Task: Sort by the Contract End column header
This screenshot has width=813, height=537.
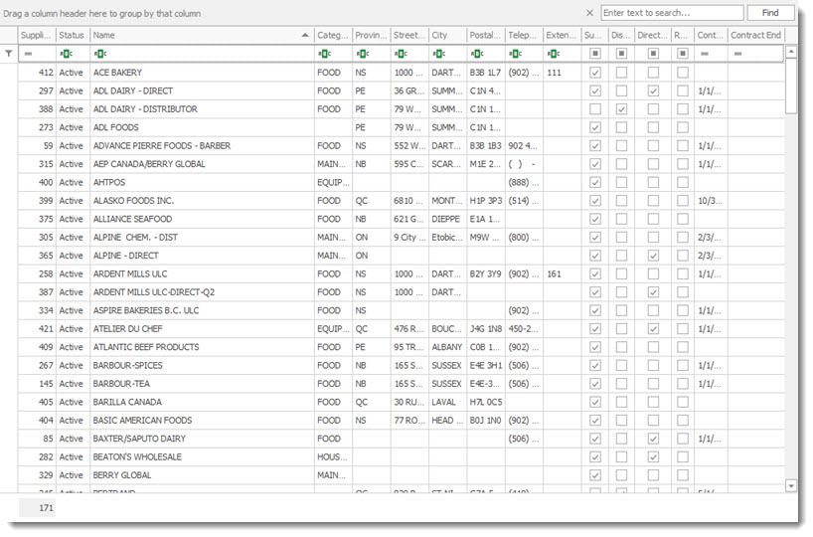Action: tap(755, 35)
